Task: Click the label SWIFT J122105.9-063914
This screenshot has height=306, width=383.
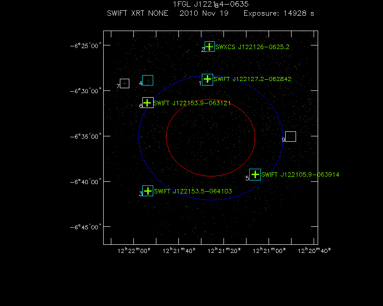Action: tap(300, 175)
